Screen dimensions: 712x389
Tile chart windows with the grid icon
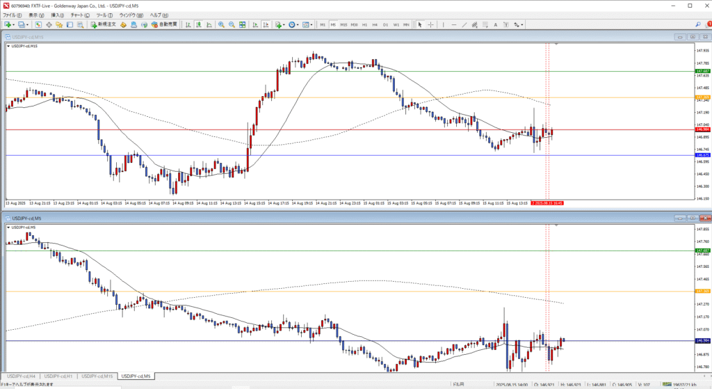tap(243, 24)
